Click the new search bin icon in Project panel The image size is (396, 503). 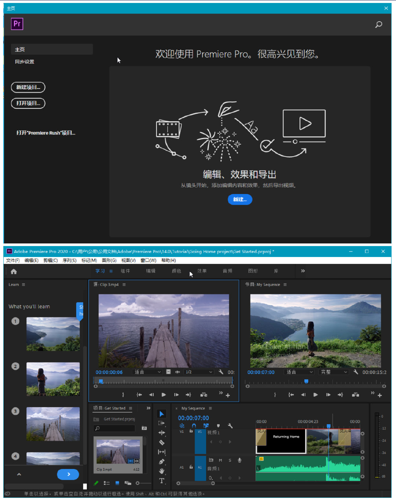click(x=144, y=428)
